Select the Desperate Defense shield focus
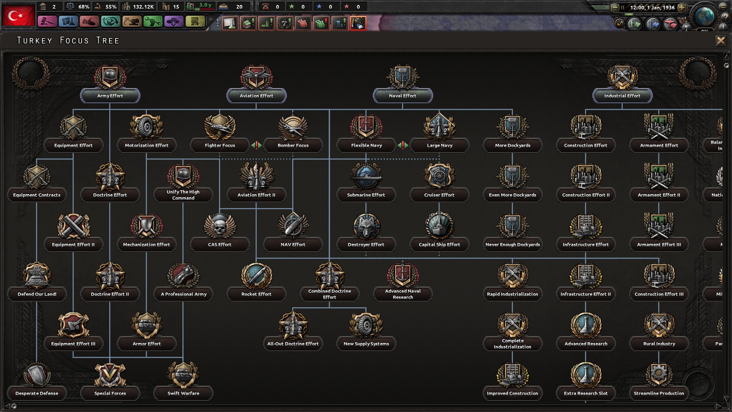 click(x=37, y=381)
